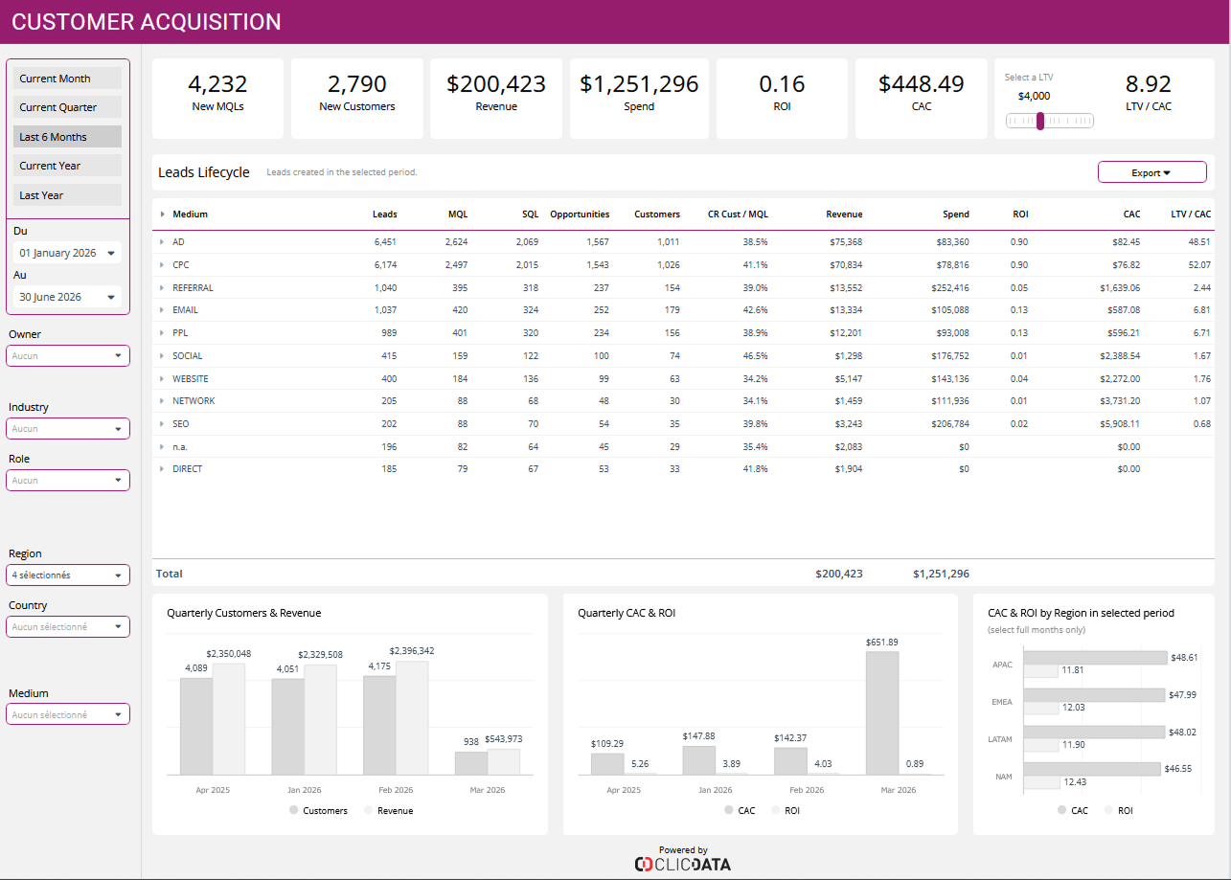Screen dimensions: 1231x880
Task: Sort by the Customers column header
Action: (x=657, y=214)
